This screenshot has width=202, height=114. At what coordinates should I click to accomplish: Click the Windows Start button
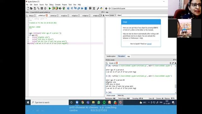tap(28, 102)
